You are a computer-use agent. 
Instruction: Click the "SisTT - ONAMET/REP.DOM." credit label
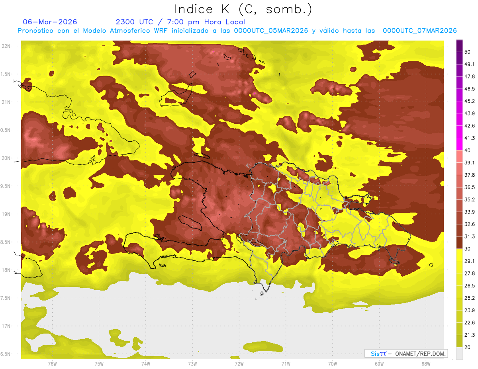406,353
